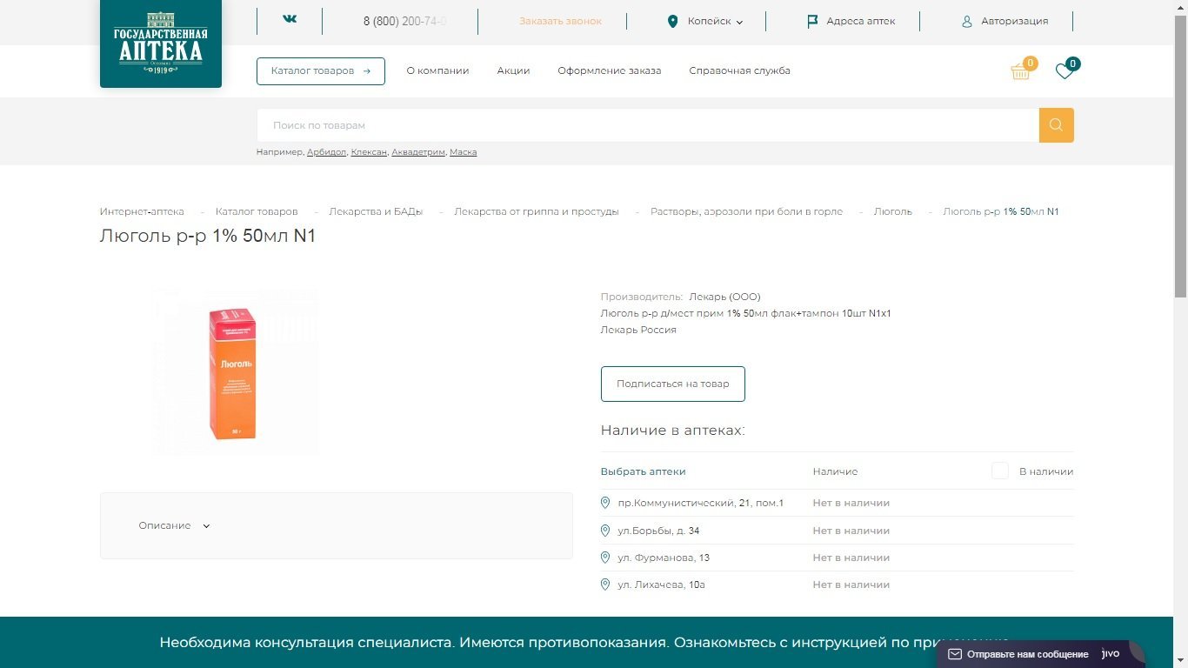
Task: Go to Люголь breadcrumb
Action: click(892, 211)
